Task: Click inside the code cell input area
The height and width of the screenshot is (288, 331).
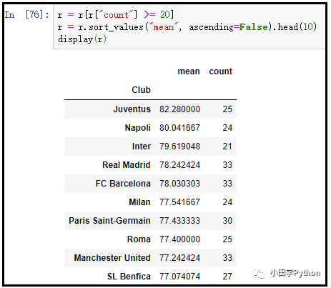Action: pos(189,27)
